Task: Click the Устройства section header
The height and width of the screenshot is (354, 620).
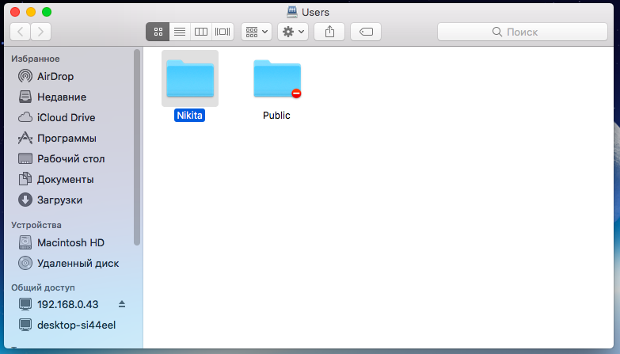Action: [x=36, y=225]
